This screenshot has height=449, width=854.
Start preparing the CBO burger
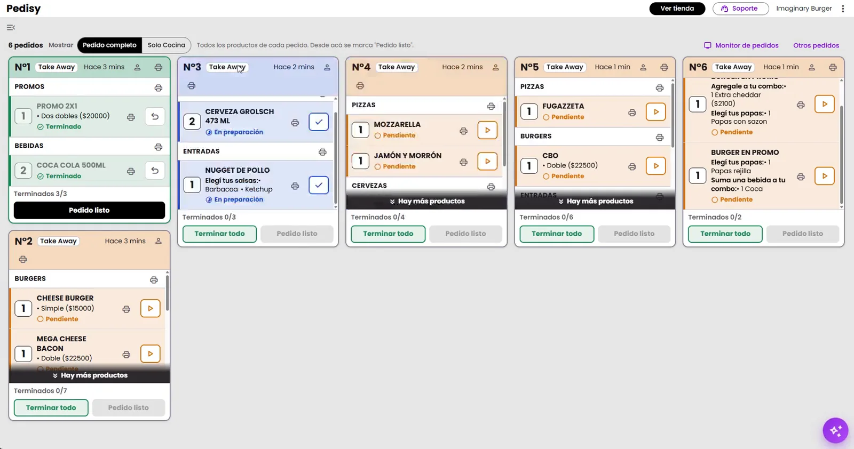[x=656, y=166]
